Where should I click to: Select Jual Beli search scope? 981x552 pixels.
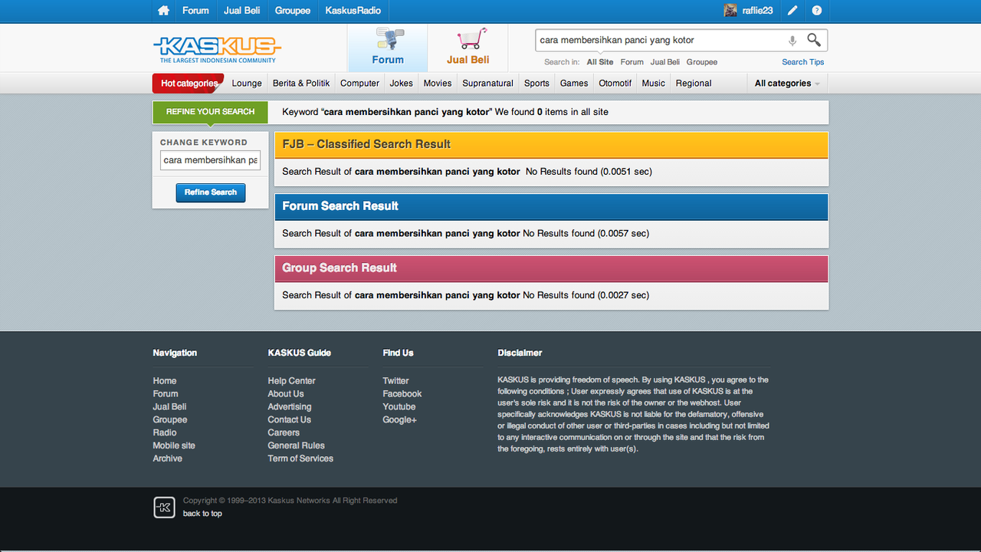pyautogui.click(x=665, y=62)
